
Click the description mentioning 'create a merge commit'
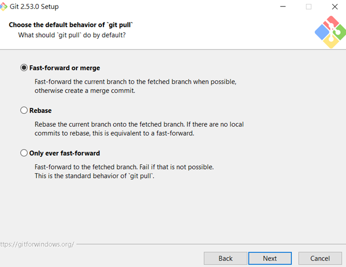(x=85, y=91)
